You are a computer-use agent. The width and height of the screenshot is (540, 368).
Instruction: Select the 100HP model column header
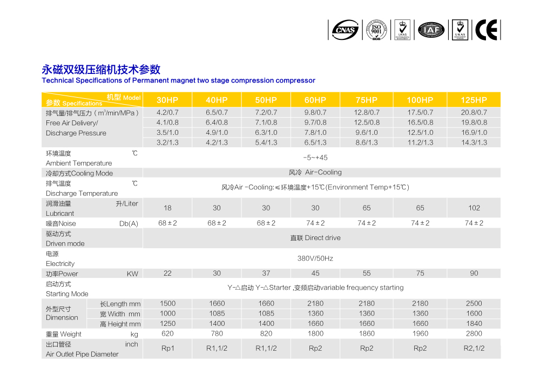click(x=420, y=100)
